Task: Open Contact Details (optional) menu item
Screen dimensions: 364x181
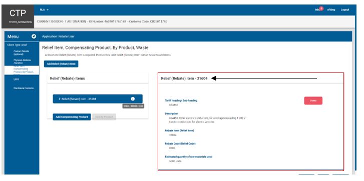Action: click(x=21, y=52)
